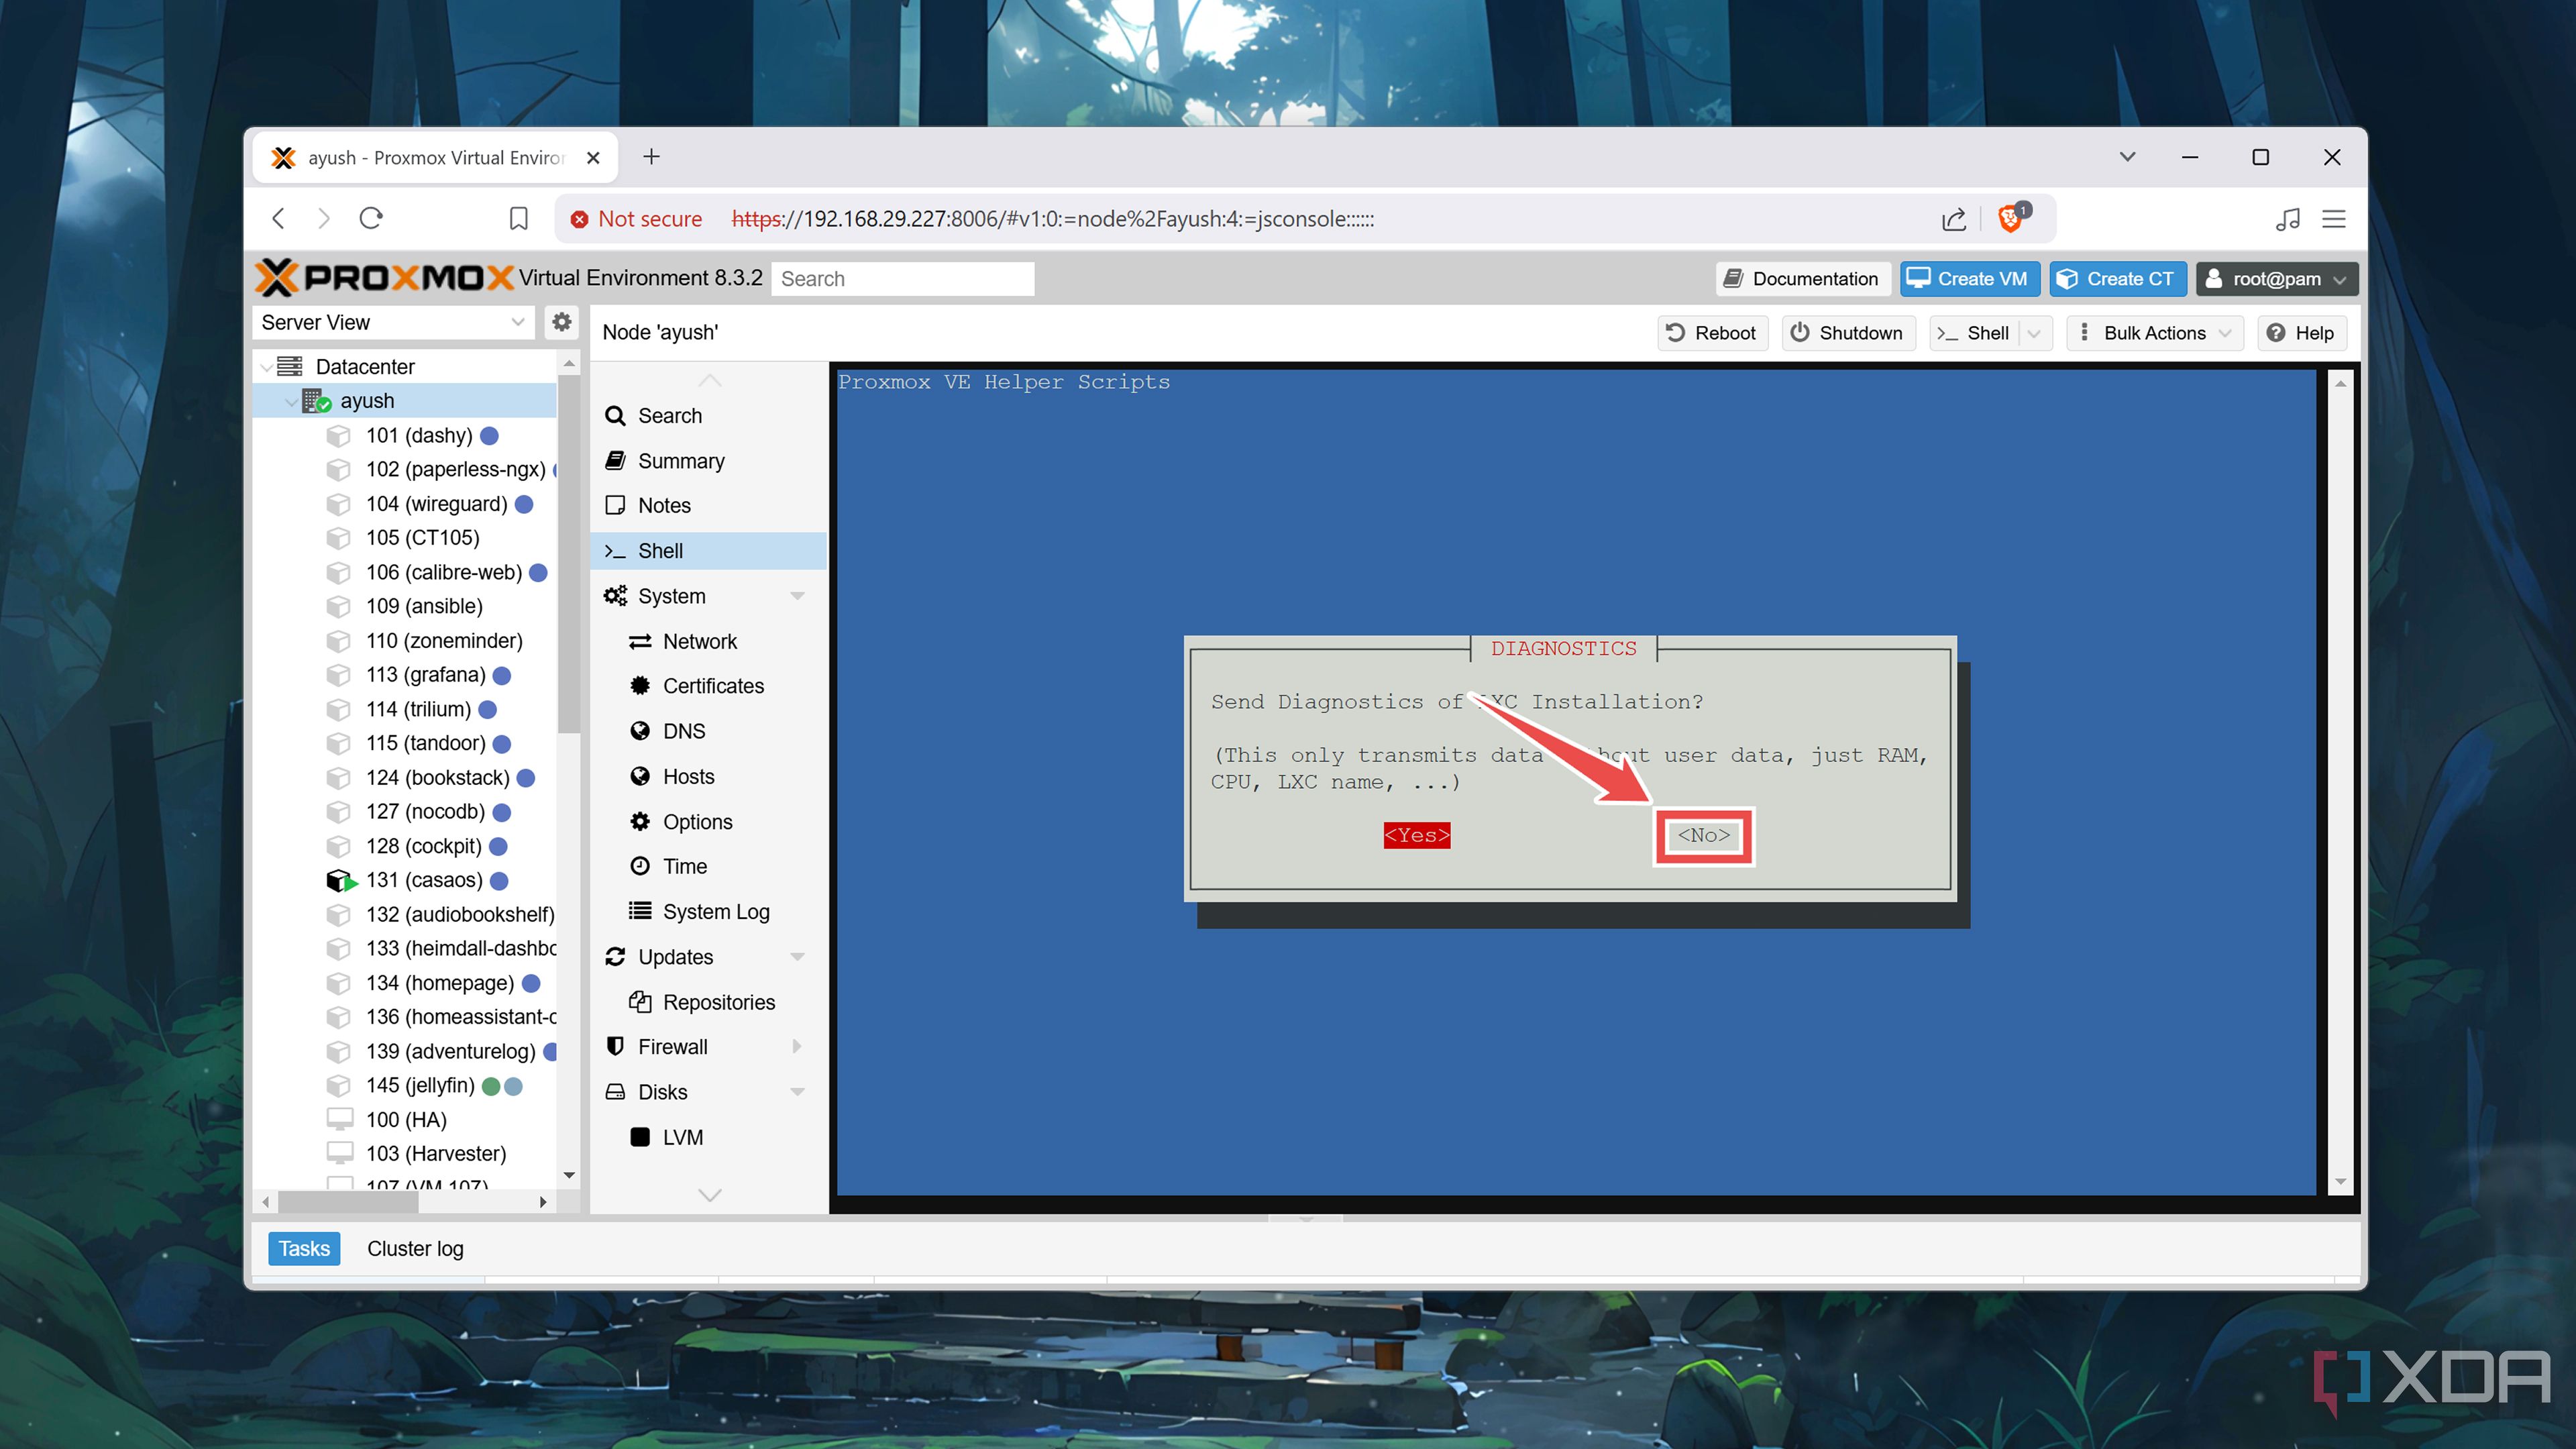Click <No> in the Diagnostics dialog

(x=1703, y=836)
